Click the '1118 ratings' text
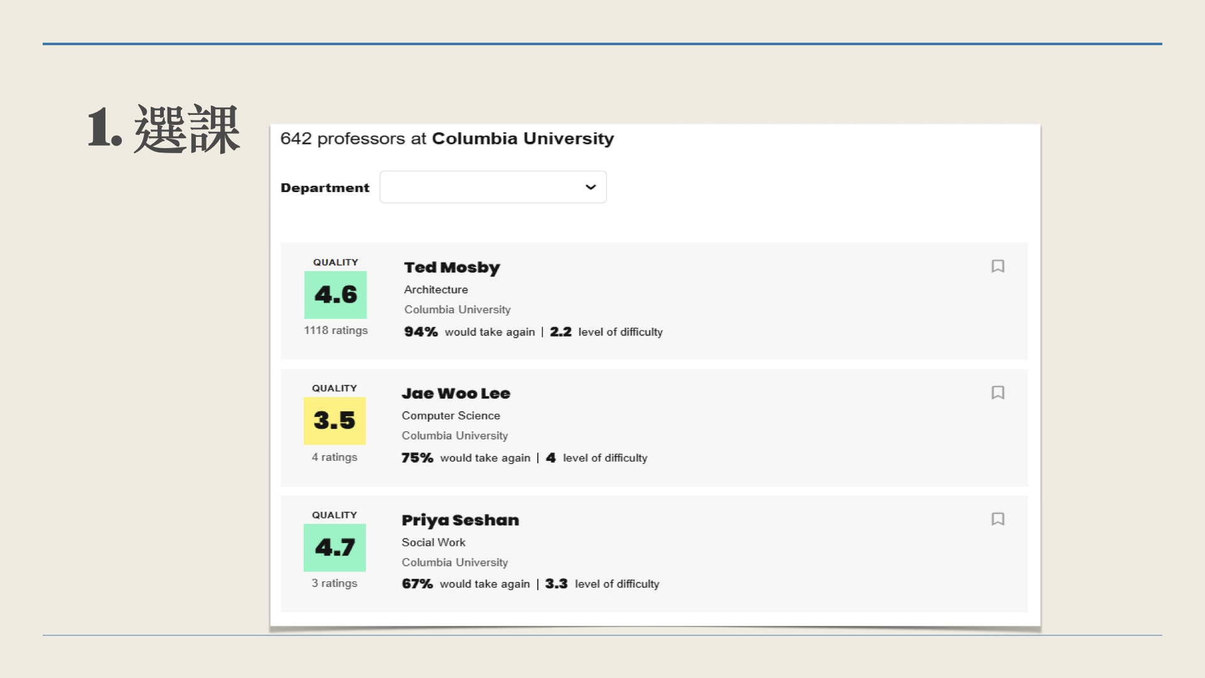The width and height of the screenshot is (1205, 678). pos(336,330)
